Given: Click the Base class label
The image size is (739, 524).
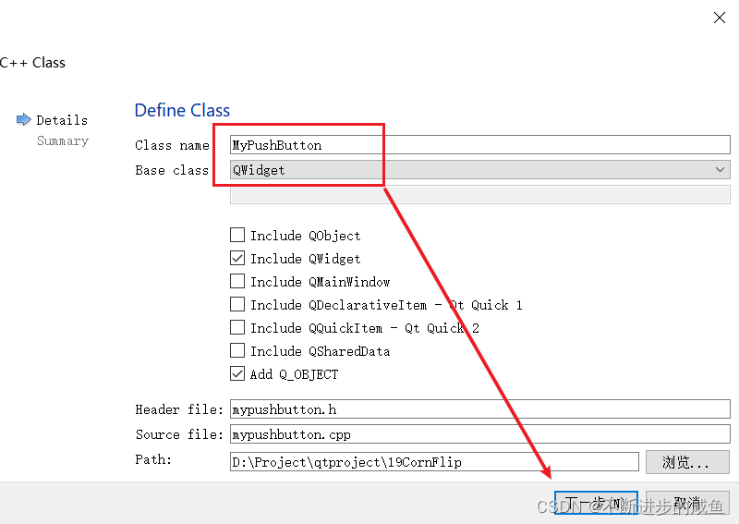Looking at the screenshot, I should [x=172, y=170].
